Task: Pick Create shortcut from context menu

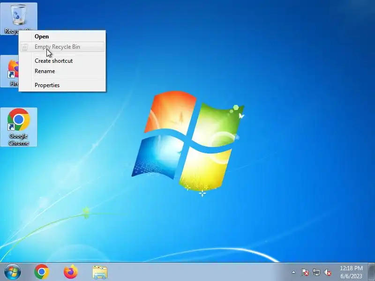Action: pos(62,61)
